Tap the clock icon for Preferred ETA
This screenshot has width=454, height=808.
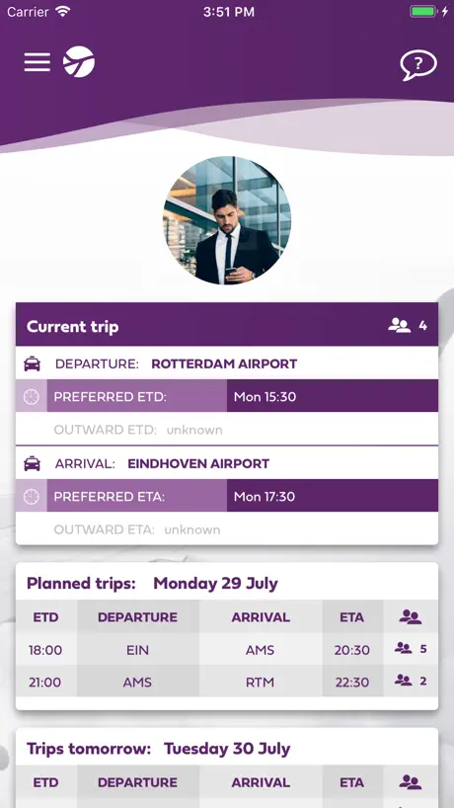point(32,496)
